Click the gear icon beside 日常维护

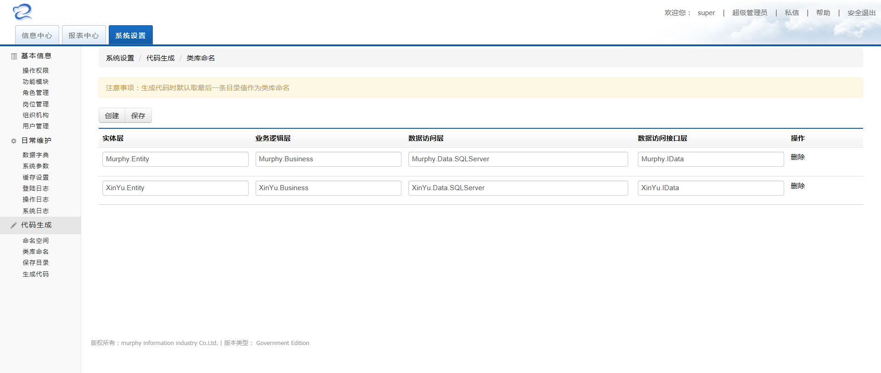click(14, 141)
